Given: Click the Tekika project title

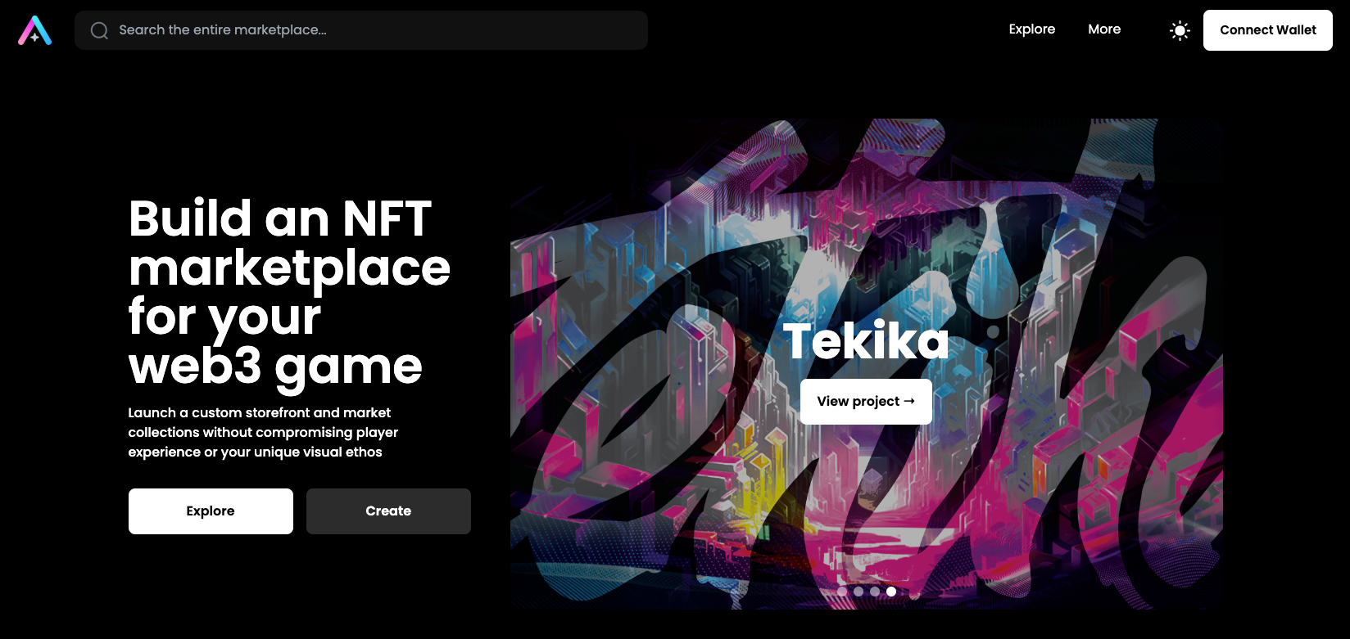Looking at the screenshot, I should tap(866, 340).
